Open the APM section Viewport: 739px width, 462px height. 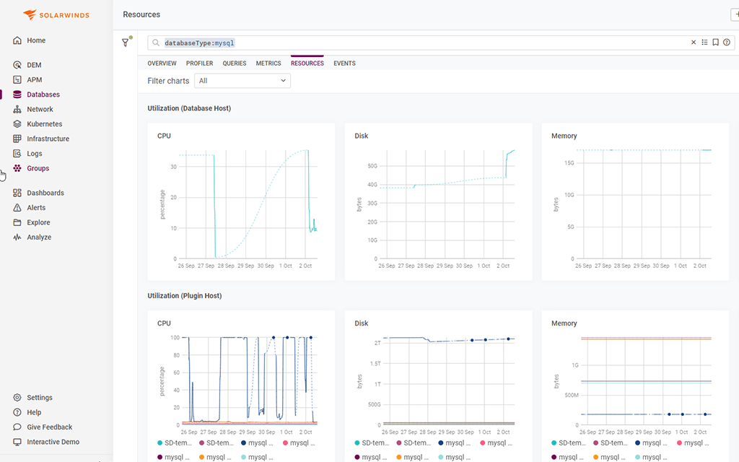[x=32, y=79]
